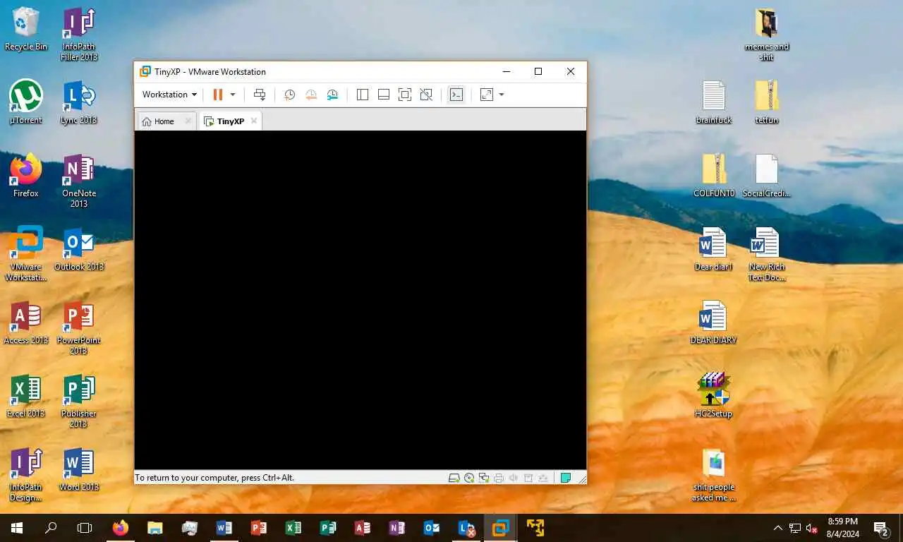Show hidden system tray icons

click(x=777, y=528)
